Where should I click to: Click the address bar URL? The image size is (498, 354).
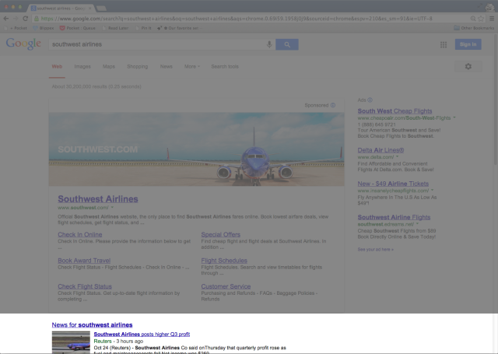coord(237,19)
